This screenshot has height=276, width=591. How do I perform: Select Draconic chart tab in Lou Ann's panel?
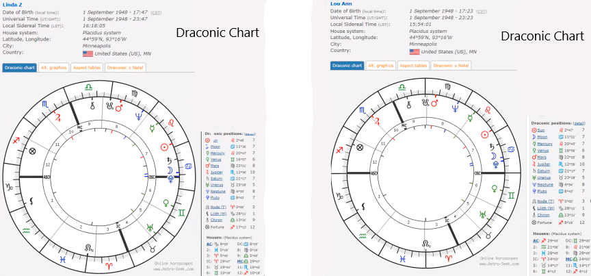pos(347,65)
